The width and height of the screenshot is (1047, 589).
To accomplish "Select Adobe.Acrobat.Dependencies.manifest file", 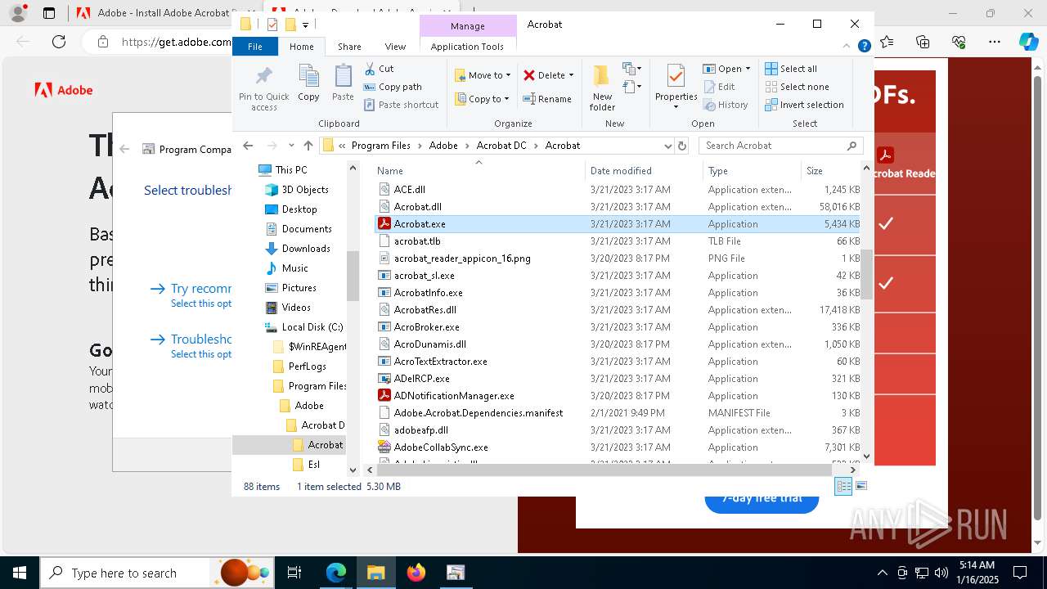I will point(618,413).
